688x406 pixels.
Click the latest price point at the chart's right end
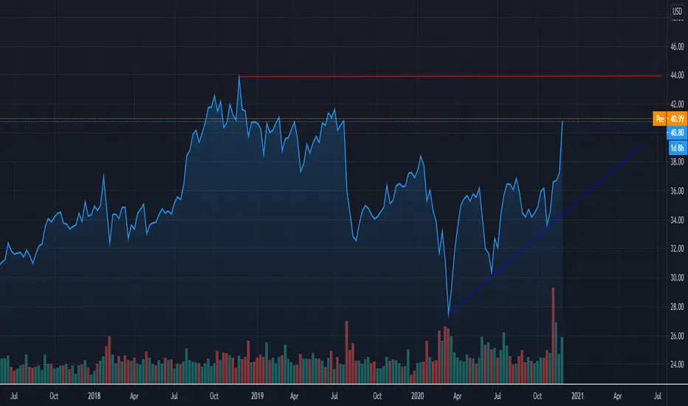point(563,121)
